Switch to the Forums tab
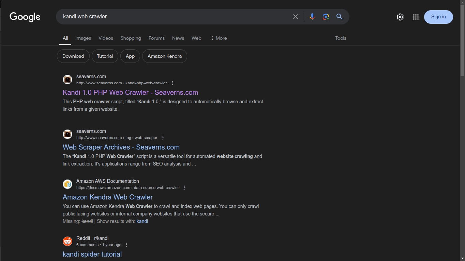The width and height of the screenshot is (465, 261). pos(156,38)
